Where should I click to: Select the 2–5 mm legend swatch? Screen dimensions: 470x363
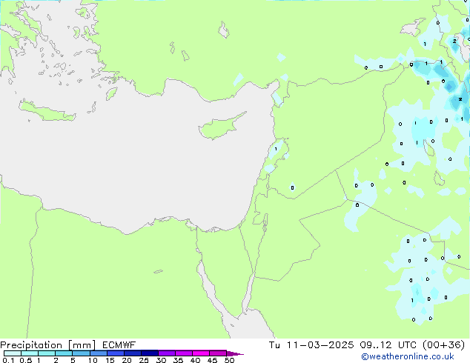coord(64,353)
